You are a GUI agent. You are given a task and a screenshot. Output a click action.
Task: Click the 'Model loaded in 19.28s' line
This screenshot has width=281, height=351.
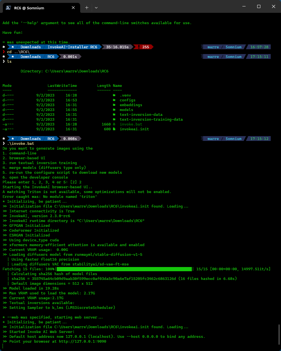point(31,288)
